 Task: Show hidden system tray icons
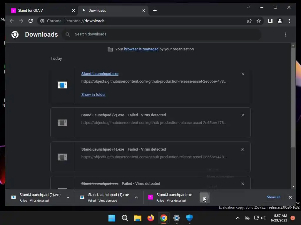238,218
